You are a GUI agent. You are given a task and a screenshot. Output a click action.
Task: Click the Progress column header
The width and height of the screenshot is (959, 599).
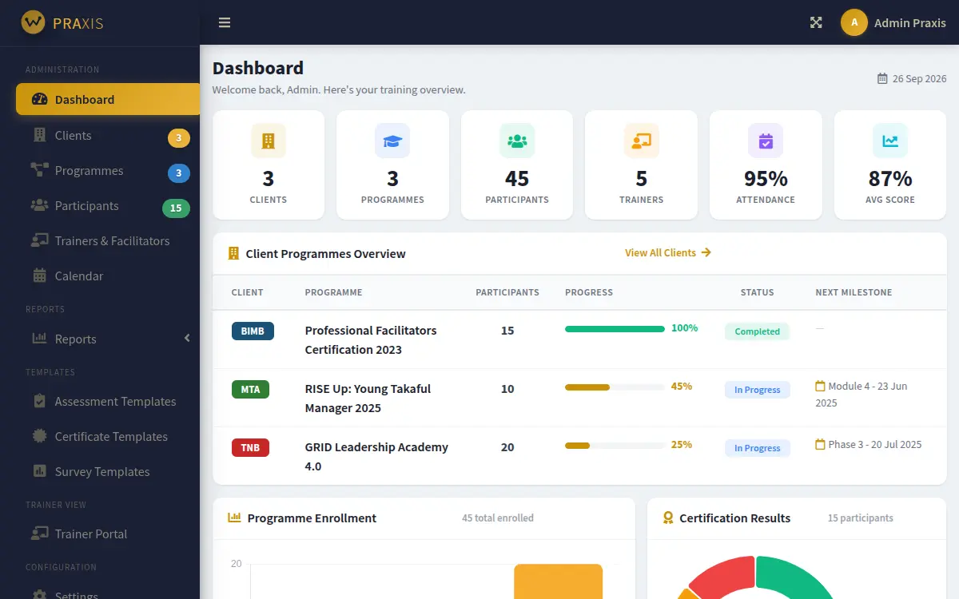(x=589, y=292)
